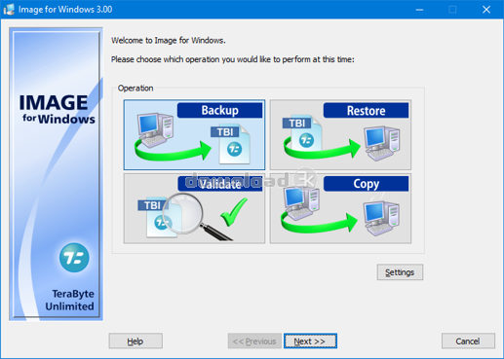Select the Backup operation tile
Image resolution: width=504 pixels, height=359 pixels.
click(194, 134)
